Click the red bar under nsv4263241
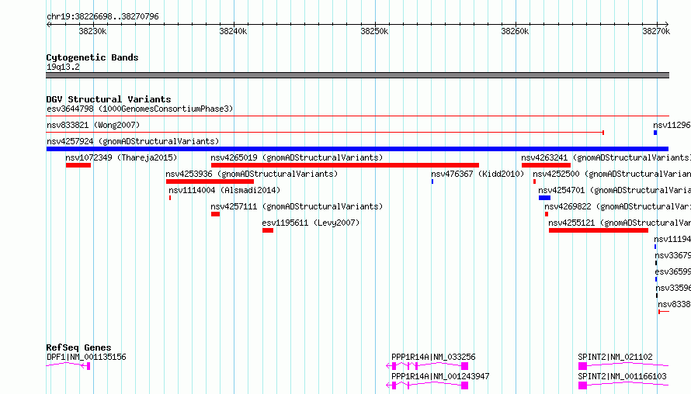 point(546,165)
